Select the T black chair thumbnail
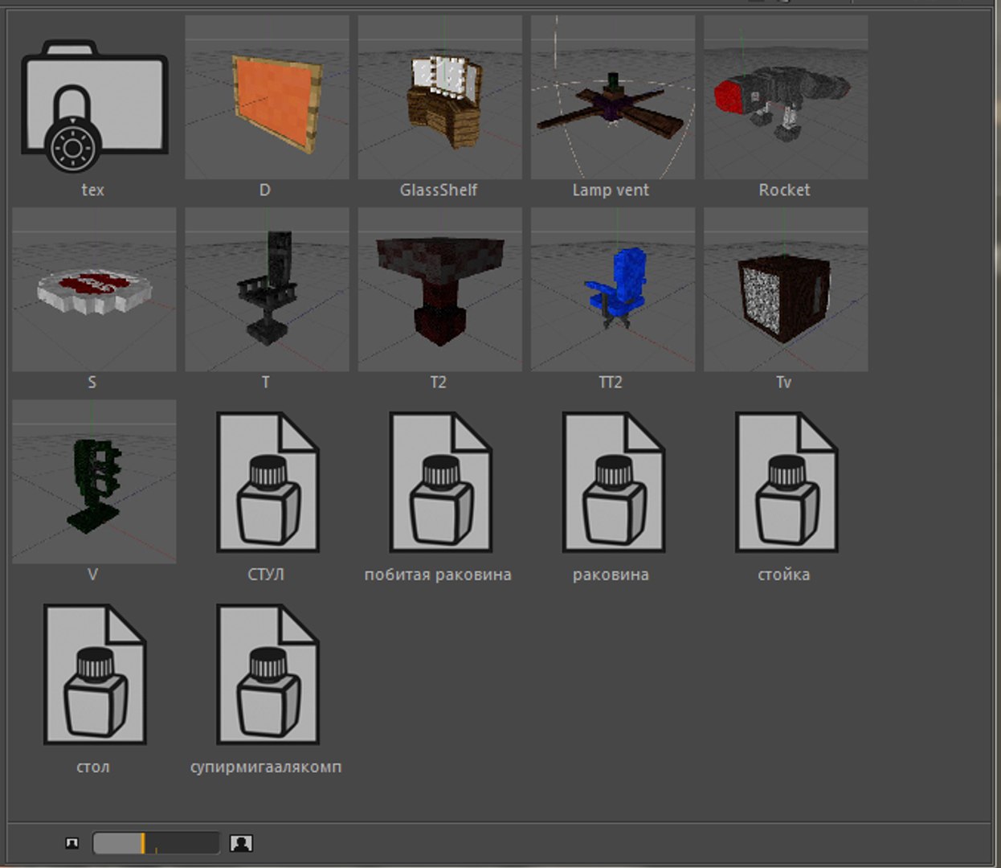The image size is (1001, 868). tap(267, 289)
